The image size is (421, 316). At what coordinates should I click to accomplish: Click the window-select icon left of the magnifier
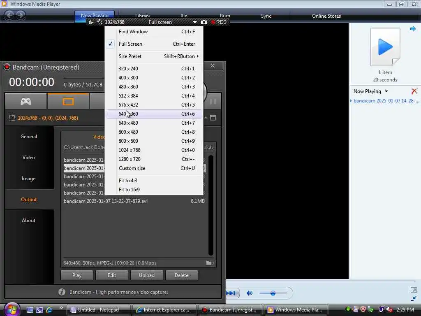91,22
